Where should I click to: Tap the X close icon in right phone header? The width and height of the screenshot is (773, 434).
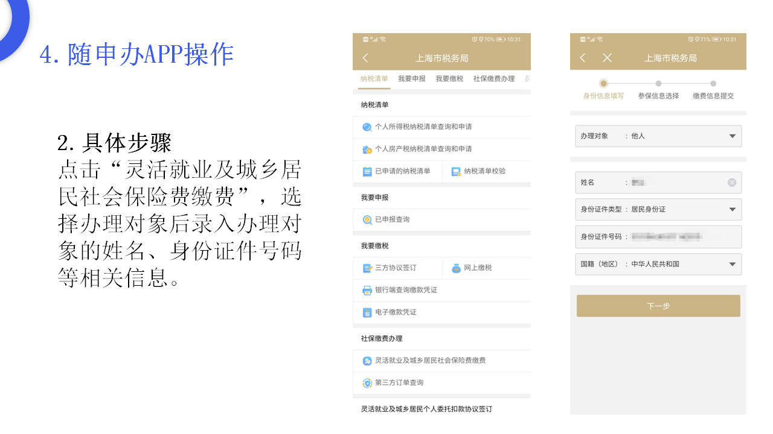(x=608, y=58)
